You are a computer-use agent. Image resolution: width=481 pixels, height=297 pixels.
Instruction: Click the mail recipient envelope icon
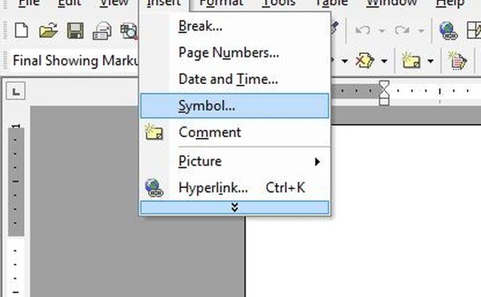point(102,31)
